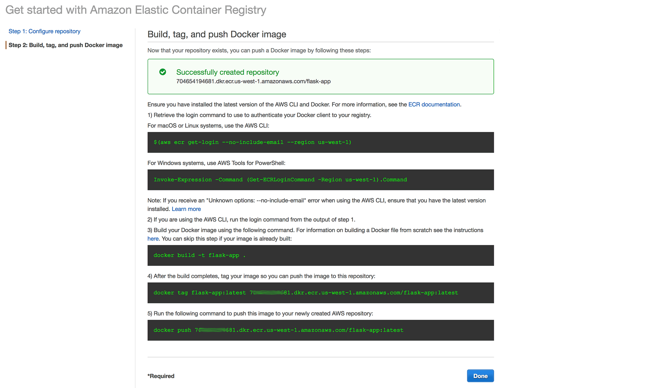Follow the Learn more link
671x388 pixels.
[186, 209]
